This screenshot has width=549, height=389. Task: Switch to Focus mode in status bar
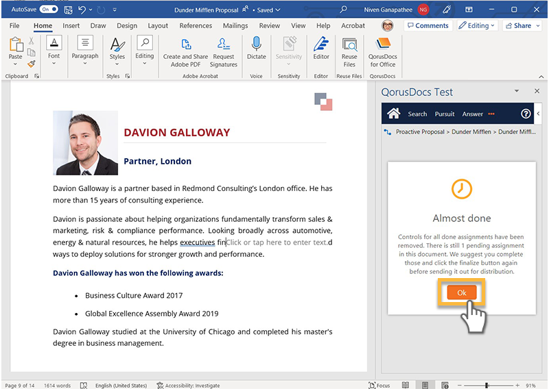point(379,385)
